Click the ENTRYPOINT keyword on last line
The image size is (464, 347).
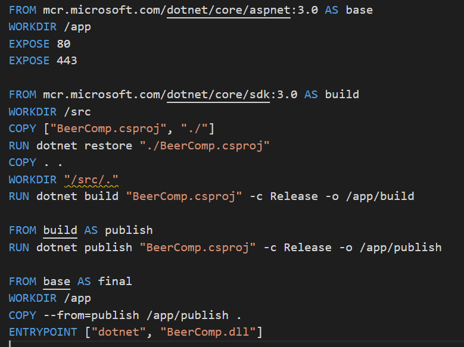43,332
